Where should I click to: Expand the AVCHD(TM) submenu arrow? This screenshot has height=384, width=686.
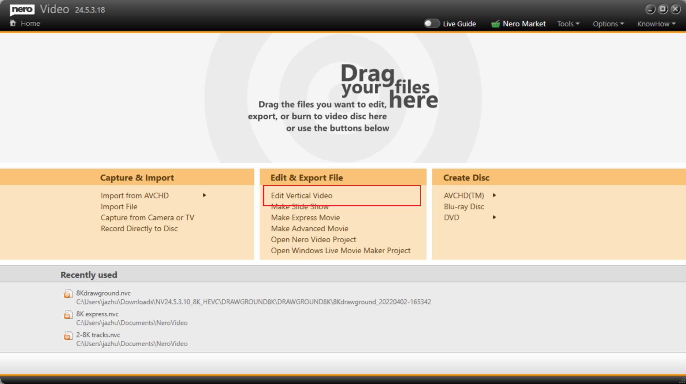pos(495,195)
